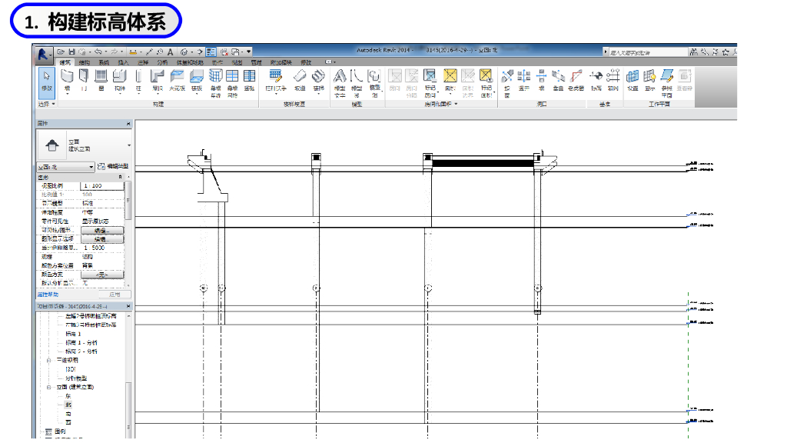Open the 系统 (Systems) ribbon tab
Viewport: 787px width, 443px height.
pos(104,63)
